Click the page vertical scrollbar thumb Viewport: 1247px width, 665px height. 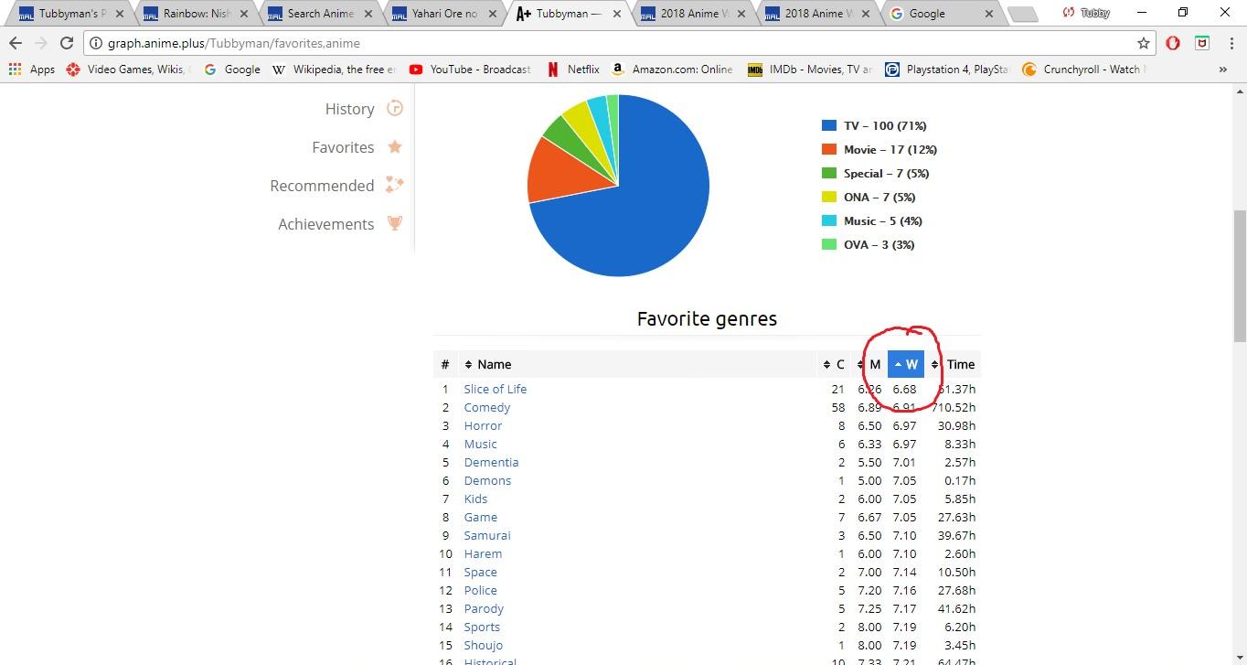1240,274
